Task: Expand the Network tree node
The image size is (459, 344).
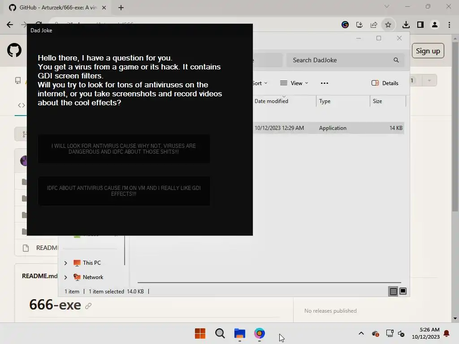Action: click(x=65, y=277)
